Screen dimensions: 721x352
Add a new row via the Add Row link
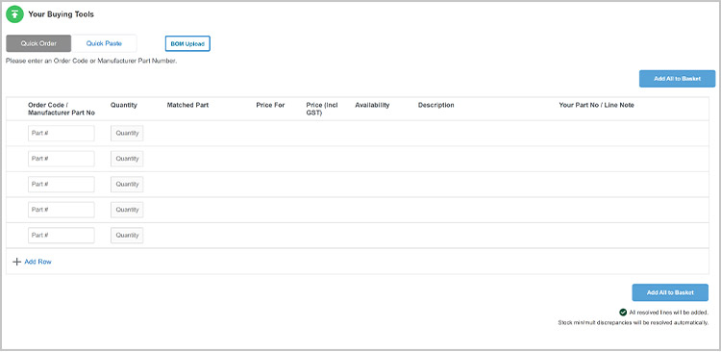click(37, 262)
